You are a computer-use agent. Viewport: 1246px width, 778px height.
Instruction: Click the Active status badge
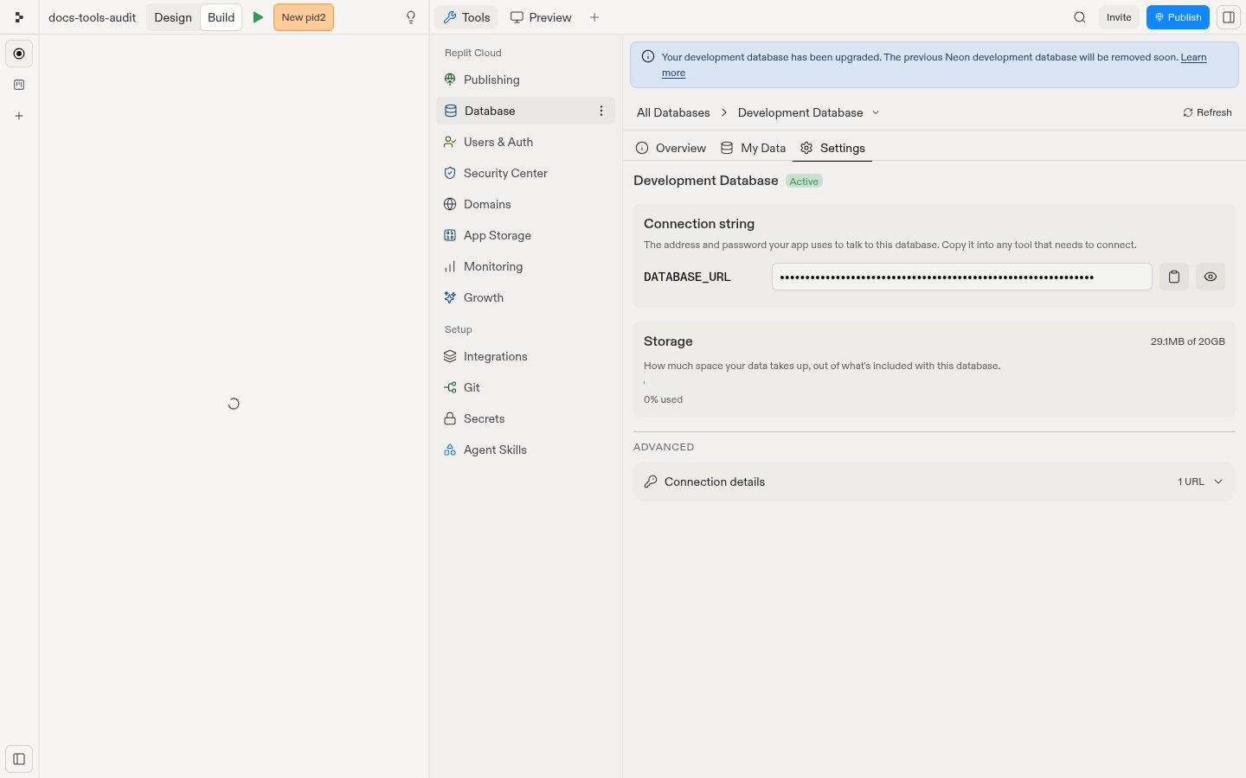pos(804,181)
